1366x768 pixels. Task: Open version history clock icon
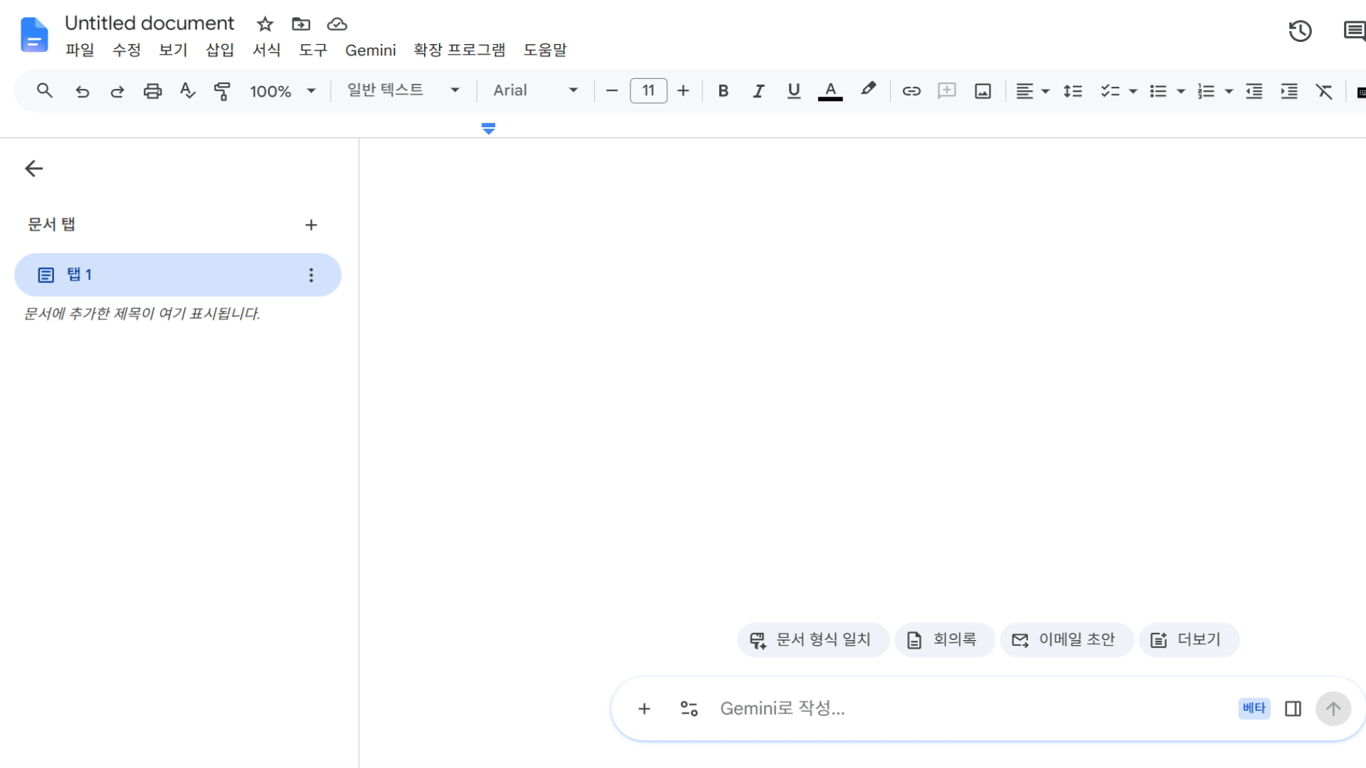[1300, 31]
